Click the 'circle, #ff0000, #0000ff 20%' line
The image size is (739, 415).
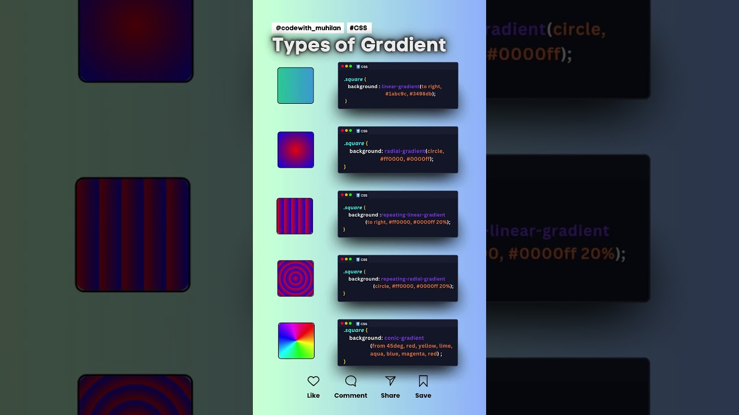(x=413, y=286)
